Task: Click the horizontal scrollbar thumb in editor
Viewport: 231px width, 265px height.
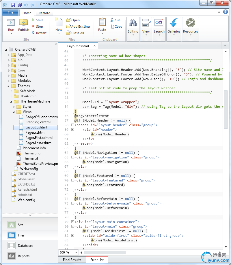Action: 105,253
